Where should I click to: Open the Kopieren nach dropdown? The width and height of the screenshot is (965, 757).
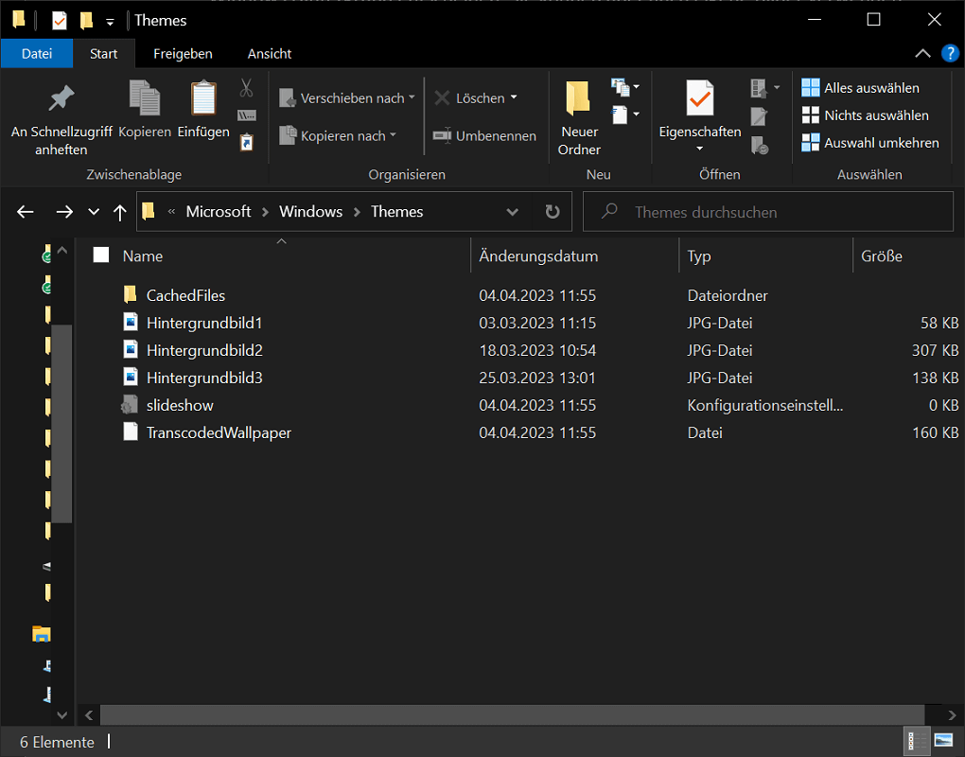tap(337, 135)
